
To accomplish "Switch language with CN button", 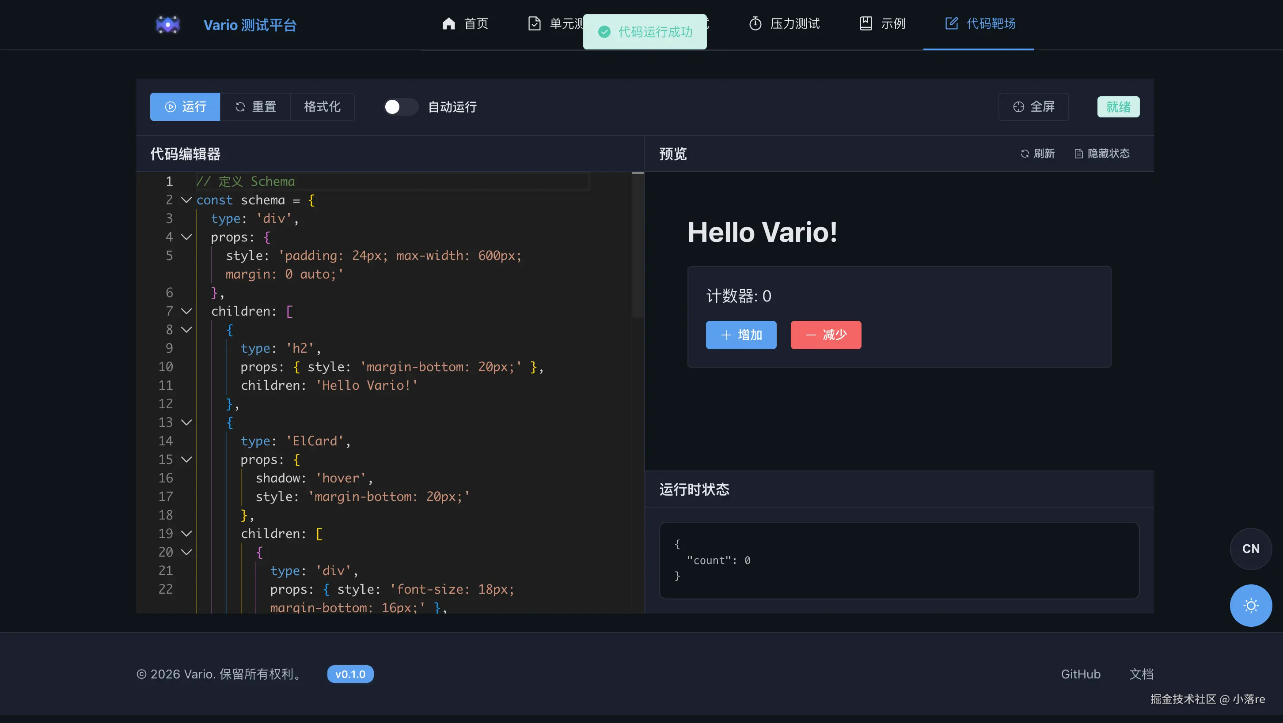I will pos(1251,549).
